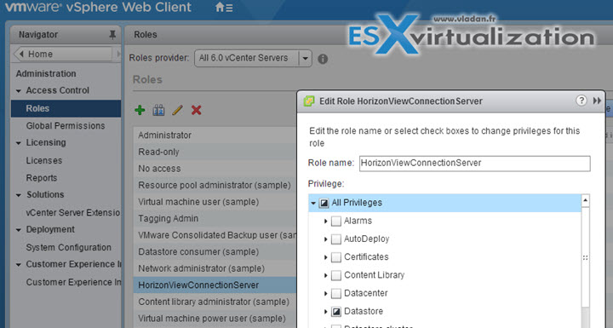Select Content library administrator (sample) role

click(x=215, y=302)
